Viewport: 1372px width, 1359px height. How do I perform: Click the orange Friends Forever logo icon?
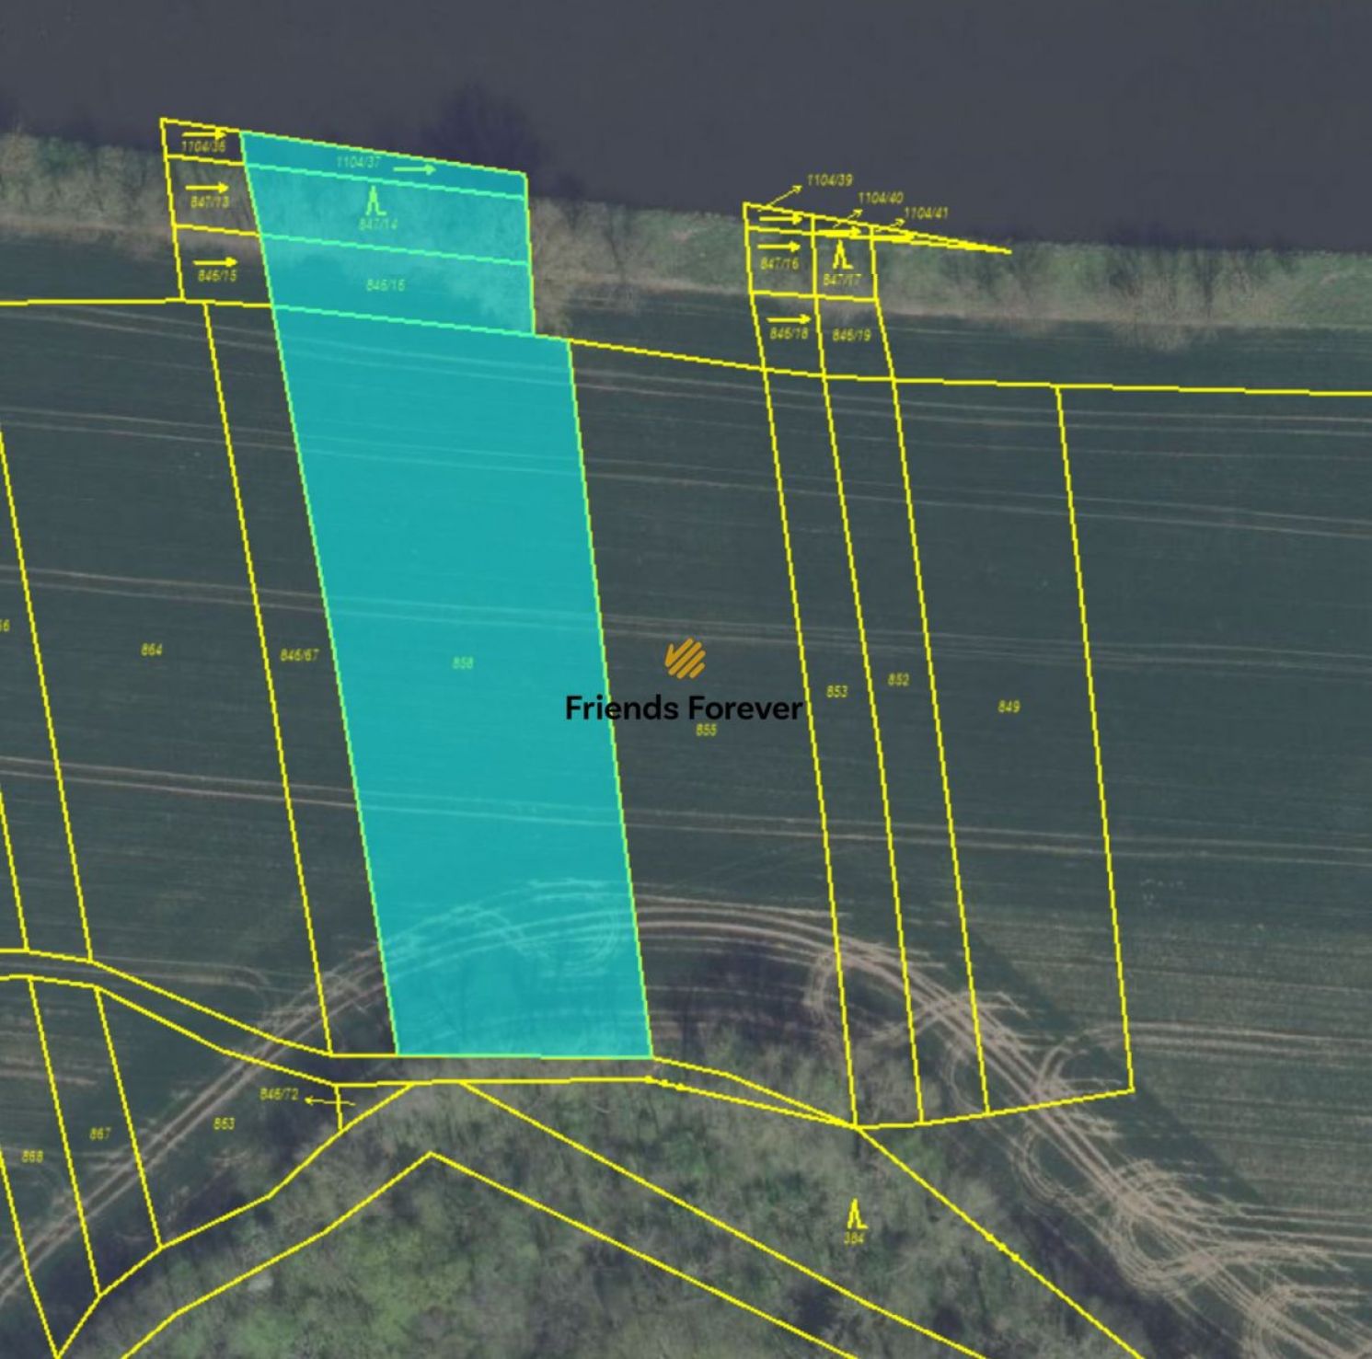(x=685, y=658)
